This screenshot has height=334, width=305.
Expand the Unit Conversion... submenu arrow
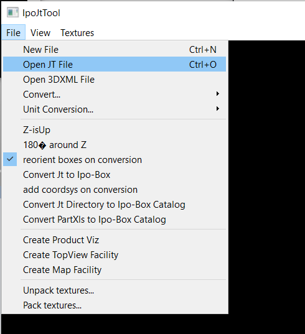tap(217, 109)
